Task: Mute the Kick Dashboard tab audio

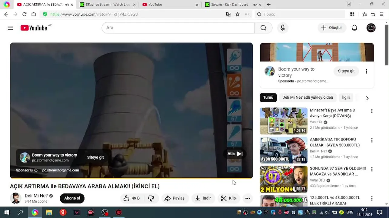Action: pyautogui.click(x=255, y=5)
